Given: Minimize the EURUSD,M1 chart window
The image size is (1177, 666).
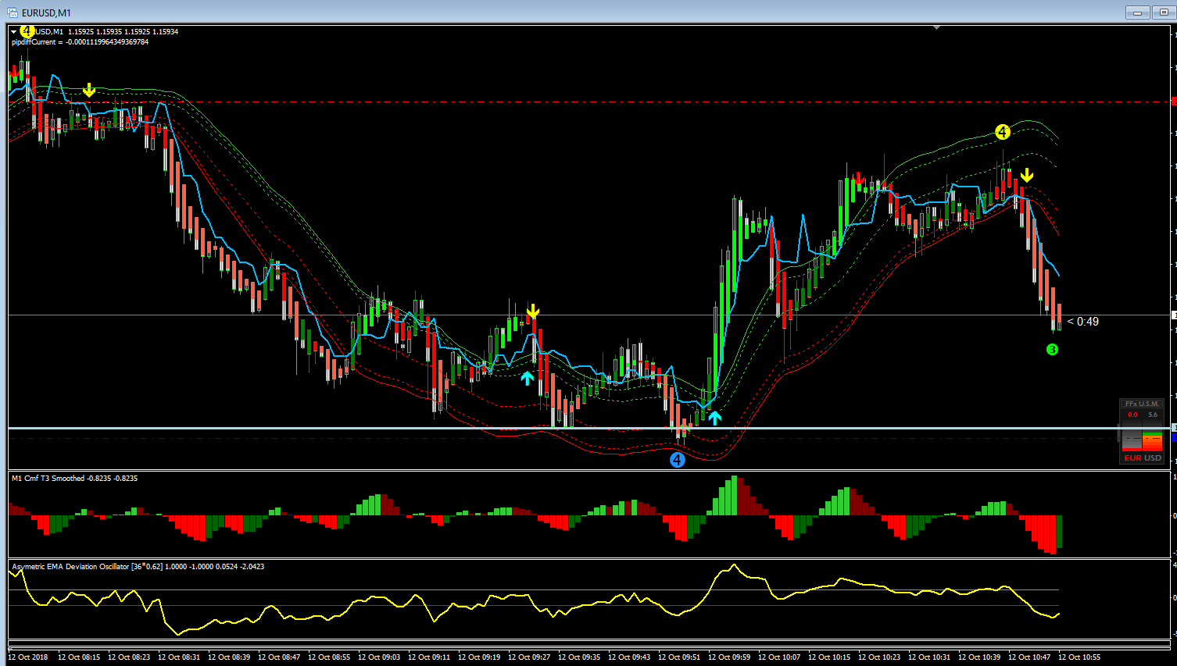Looking at the screenshot, I should (1137, 12).
